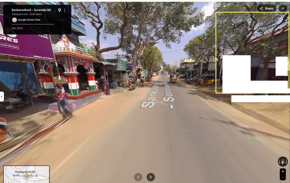Click the Sankarankovil - Surandai Rd title
Image resolution: width=290 pixels, height=183 pixels.
pos(31,10)
